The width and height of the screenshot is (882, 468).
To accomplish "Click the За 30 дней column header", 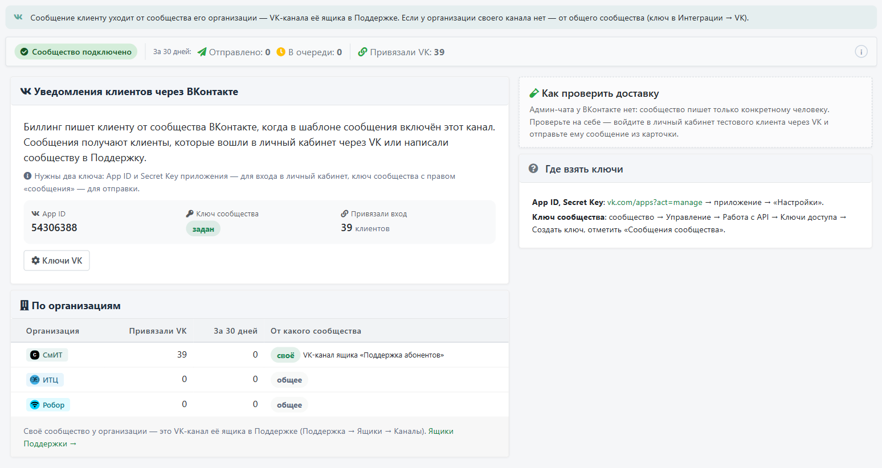I will click(x=235, y=331).
